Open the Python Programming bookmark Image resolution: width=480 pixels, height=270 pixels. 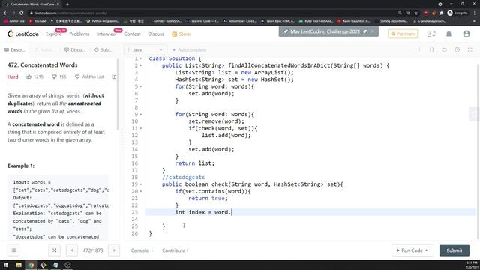[x=103, y=21]
